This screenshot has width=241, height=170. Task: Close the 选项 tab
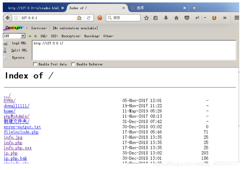(x=185, y=8)
